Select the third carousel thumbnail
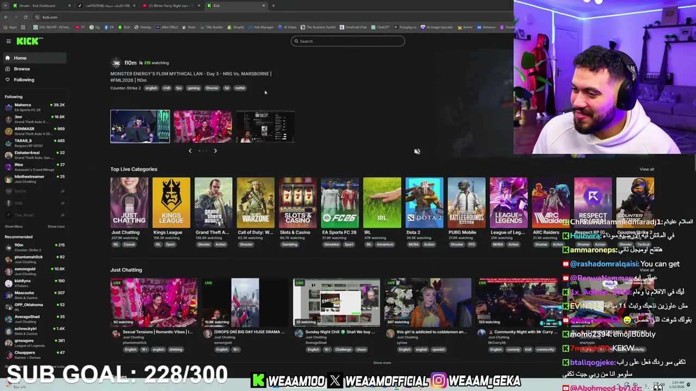The height and width of the screenshot is (391, 696). [x=265, y=127]
